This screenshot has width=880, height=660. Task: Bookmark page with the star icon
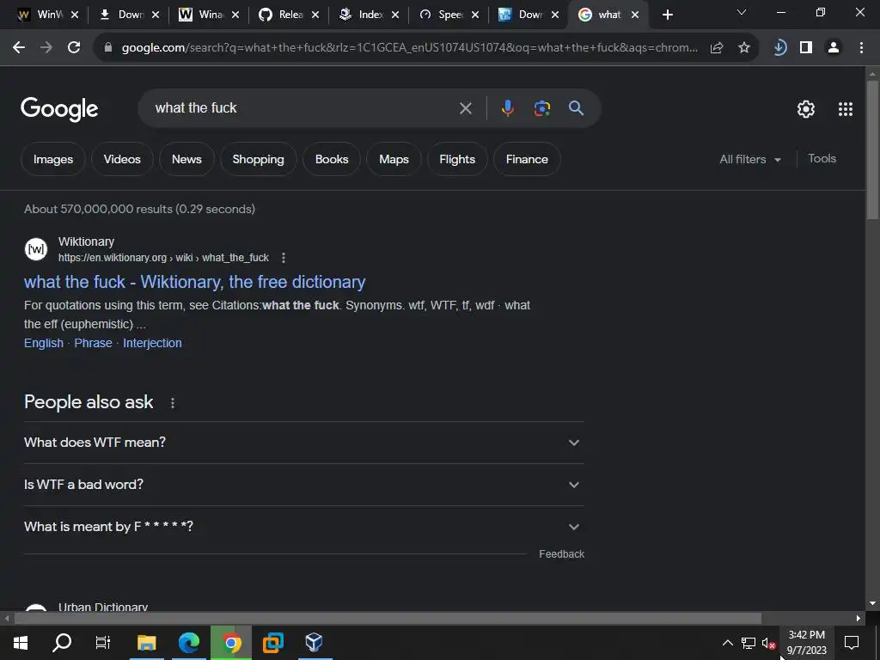pyautogui.click(x=744, y=48)
